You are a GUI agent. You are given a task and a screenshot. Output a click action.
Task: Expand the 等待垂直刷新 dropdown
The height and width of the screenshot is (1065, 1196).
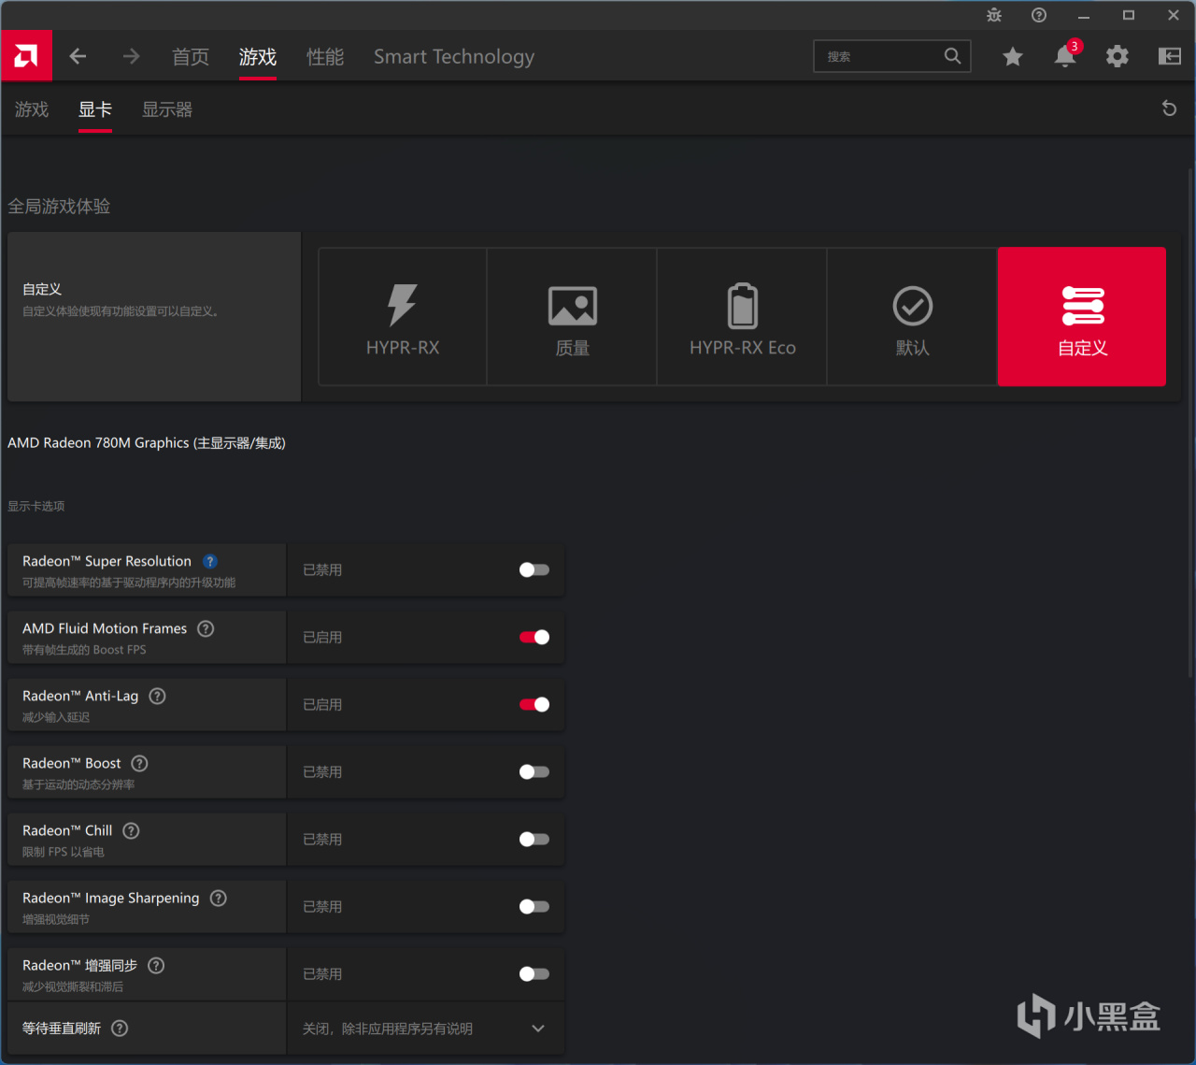pyautogui.click(x=425, y=1029)
